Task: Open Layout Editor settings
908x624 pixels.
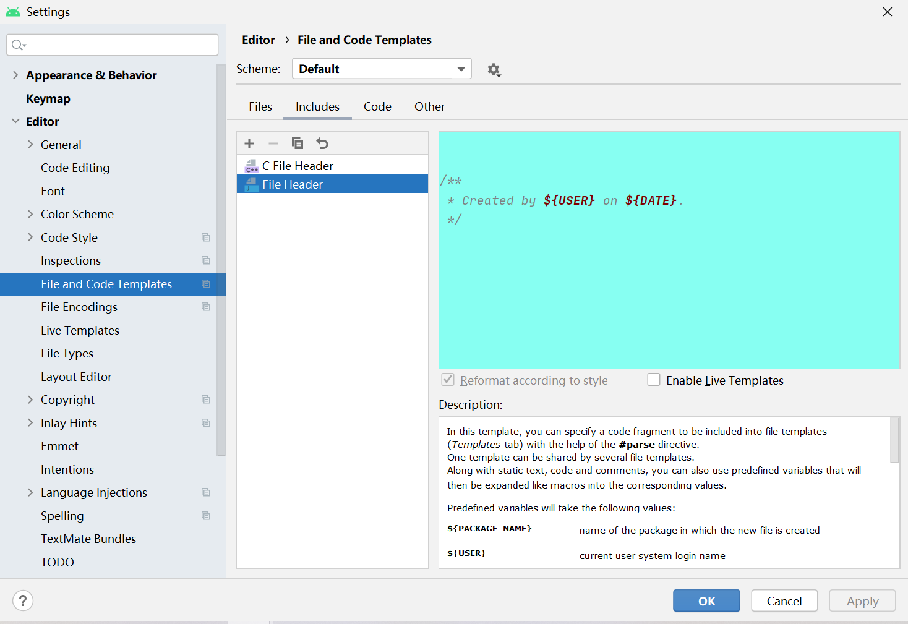Action: coord(76,377)
